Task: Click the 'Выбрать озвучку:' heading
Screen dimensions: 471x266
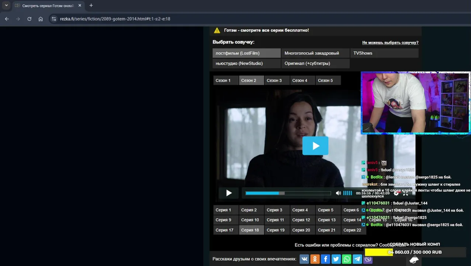Action: pyautogui.click(x=233, y=42)
